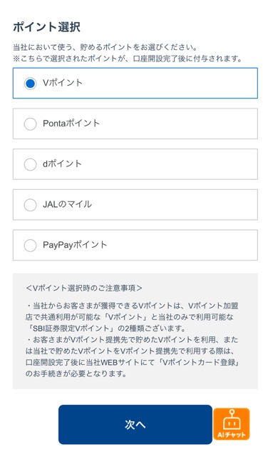The width and height of the screenshot is (268, 457).
Task: Click blank area of JALのマイル option box
Action: pyautogui.click(x=175, y=205)
